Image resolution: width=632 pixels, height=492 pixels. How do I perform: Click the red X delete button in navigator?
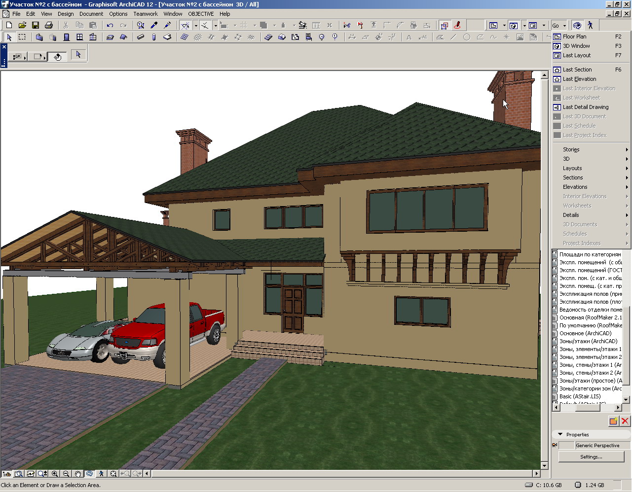(625, 421)
